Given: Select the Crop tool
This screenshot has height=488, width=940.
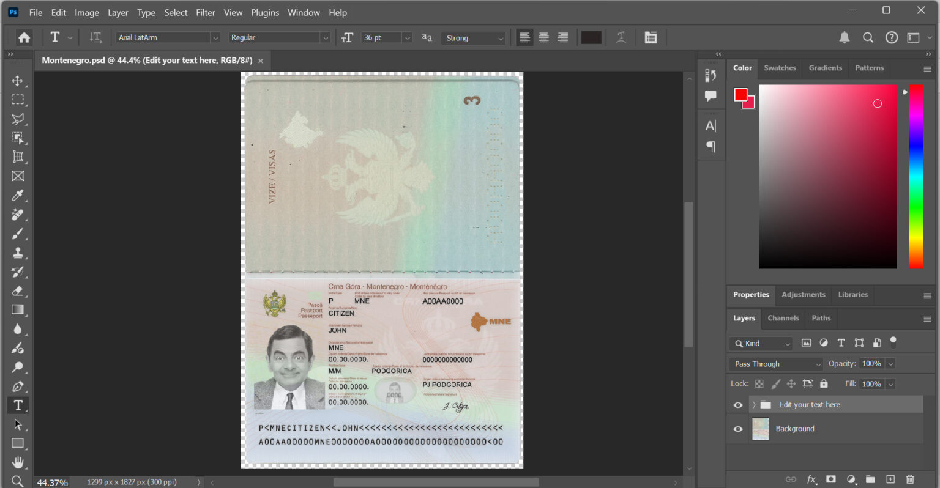Looking at the screenshot, I should tap(18, 157).
